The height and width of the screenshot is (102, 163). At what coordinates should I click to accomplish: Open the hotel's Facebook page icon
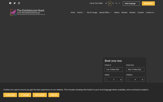tap(10, 3)
